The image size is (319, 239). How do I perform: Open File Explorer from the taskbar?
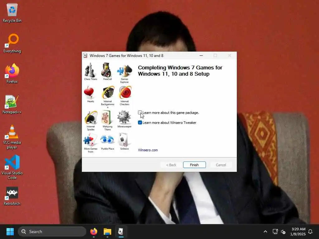click(x=107, y=232)
